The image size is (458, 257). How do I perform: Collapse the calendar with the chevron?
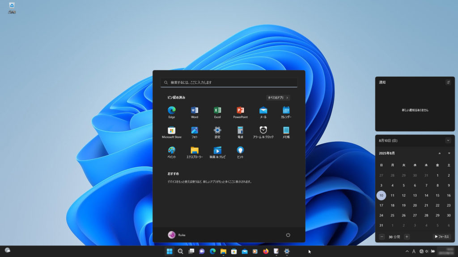(448, 140)
